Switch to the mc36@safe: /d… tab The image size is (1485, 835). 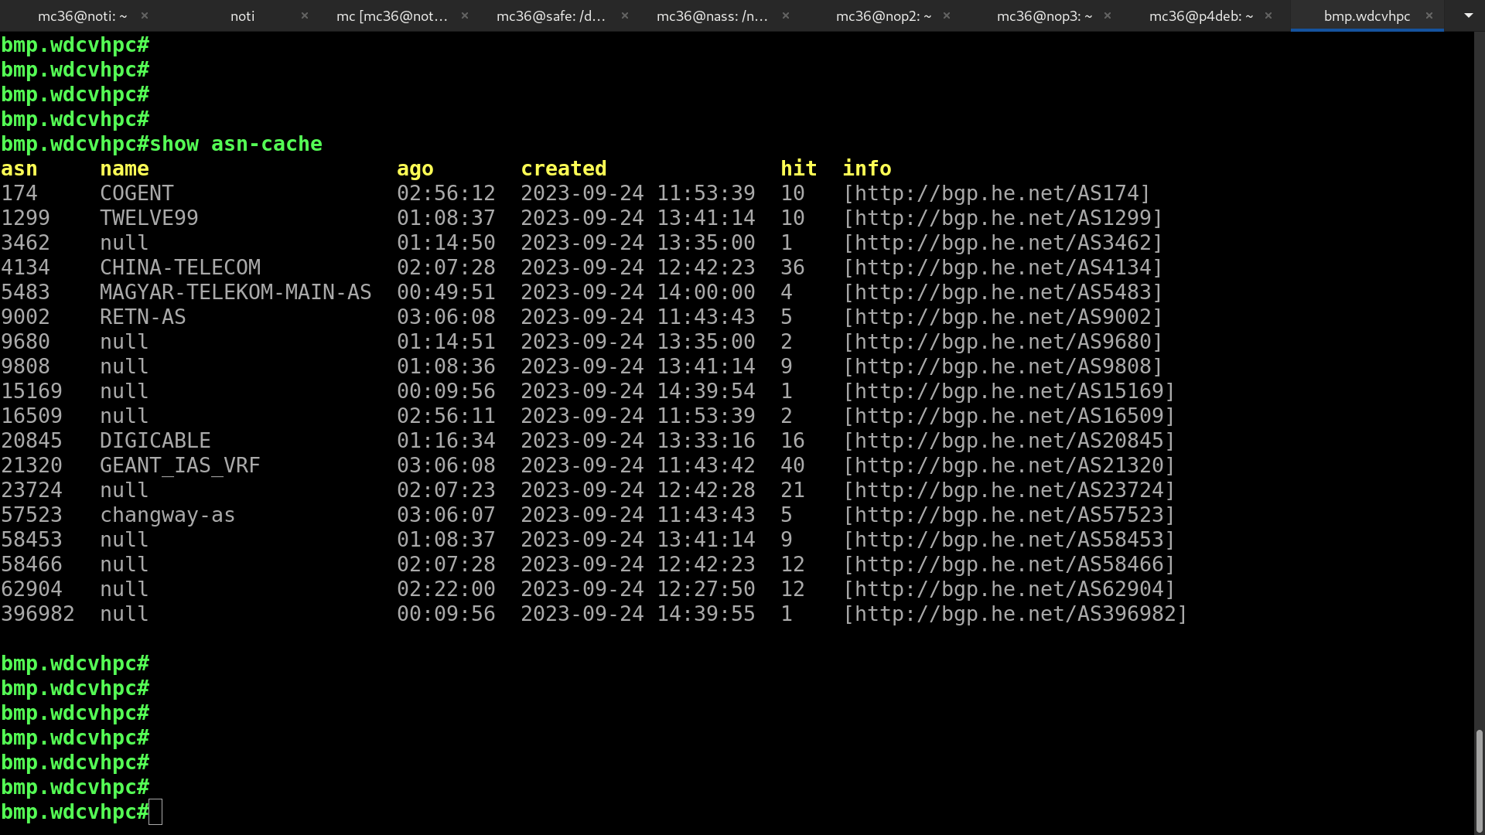[x=551, y=15]
